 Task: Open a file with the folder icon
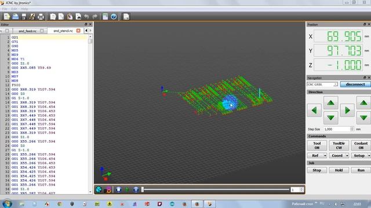pyautogui.click(x=16, y=17)
